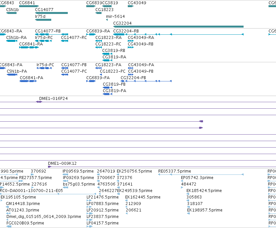
Task: Select feature 305863
Action: coord(188,200)
